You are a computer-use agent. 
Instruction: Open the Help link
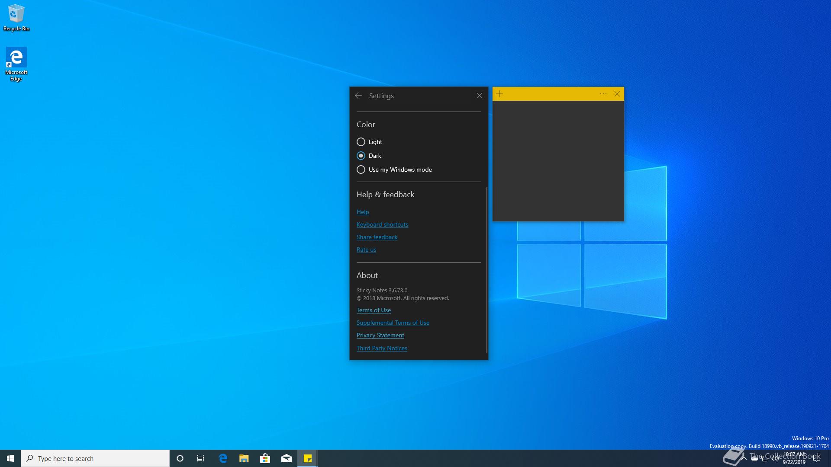[x=363, y=212]
